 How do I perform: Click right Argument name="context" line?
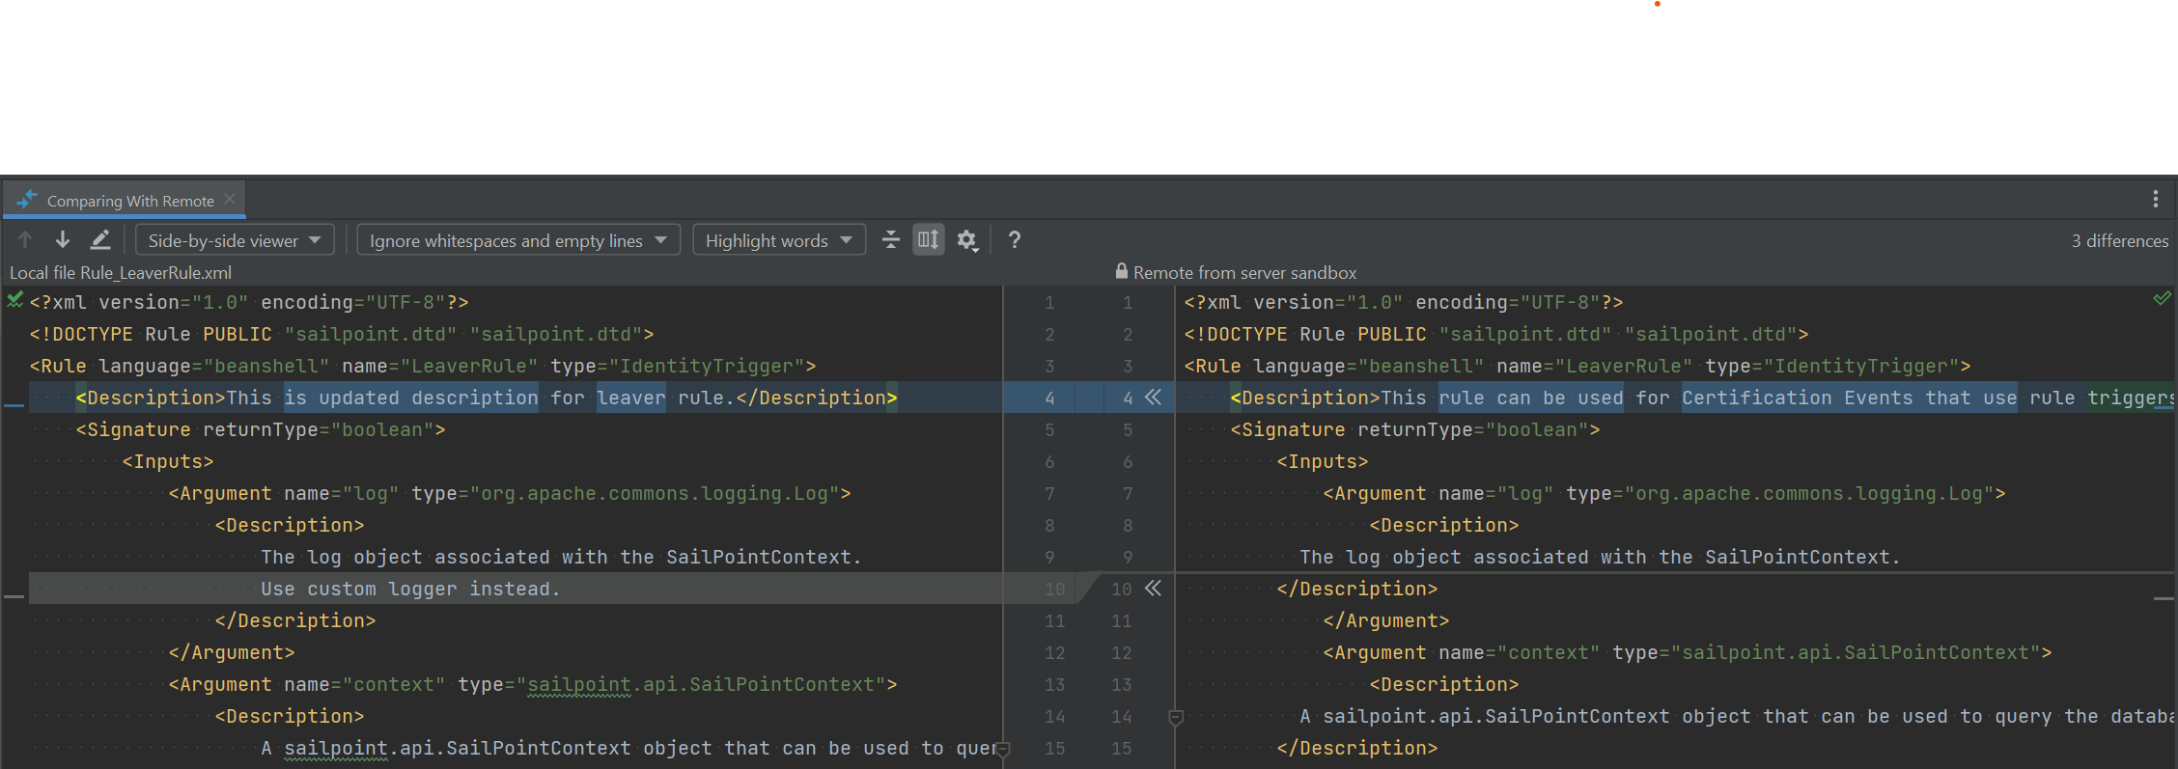tap(1688, 652)
